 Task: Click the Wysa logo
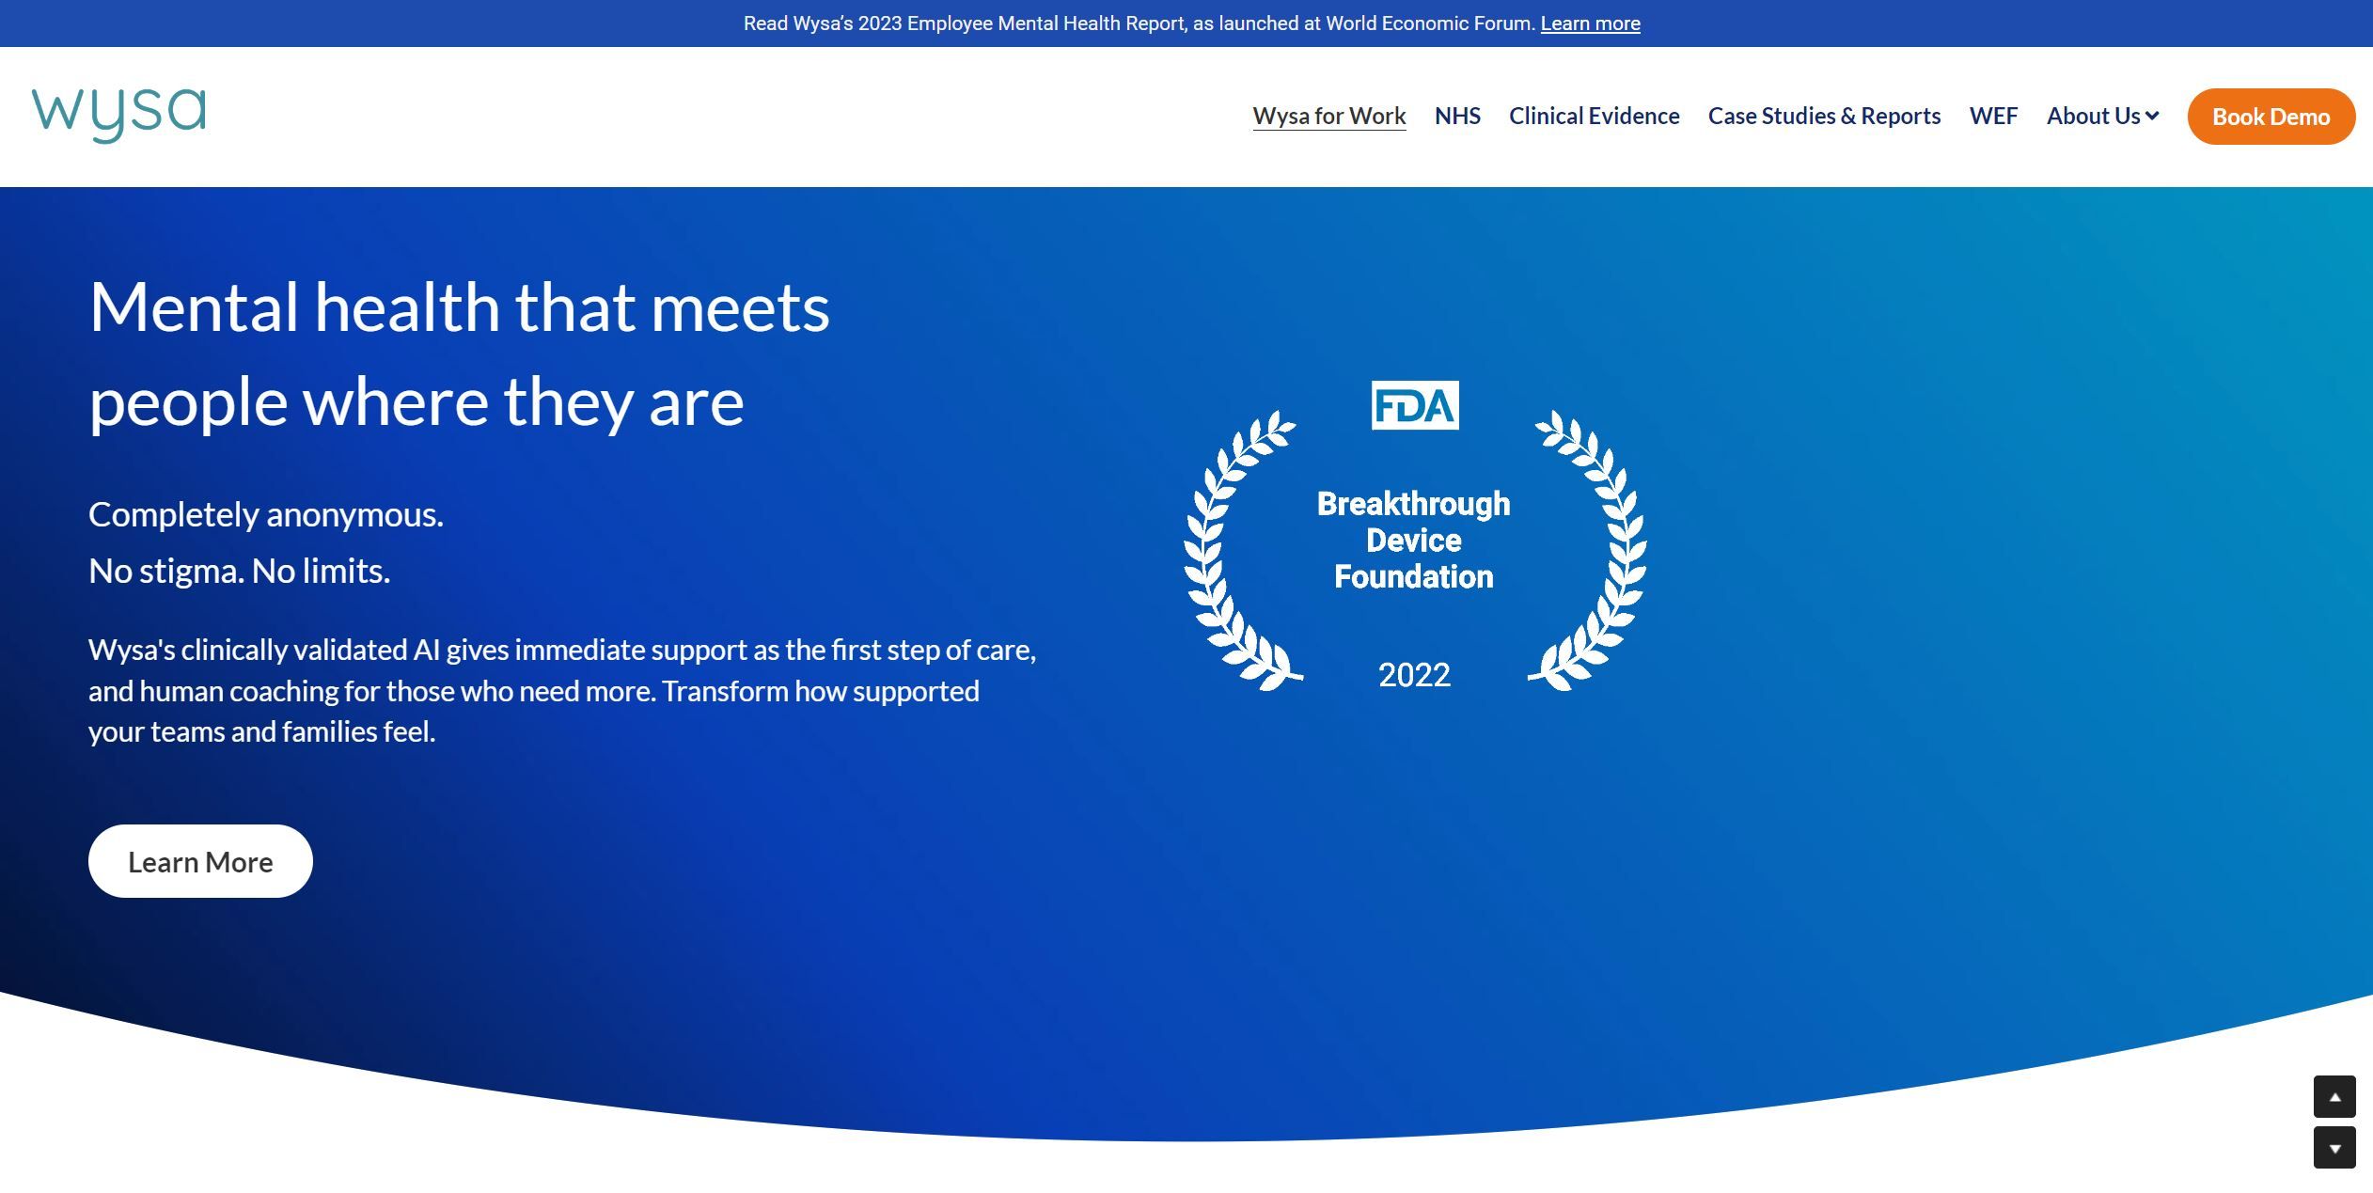click(x=118, y=115)
